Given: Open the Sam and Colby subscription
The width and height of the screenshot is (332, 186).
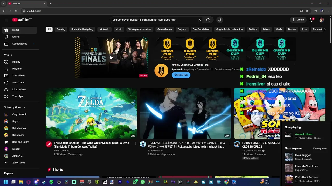Looking at the screenshot, I should (20, 142).
